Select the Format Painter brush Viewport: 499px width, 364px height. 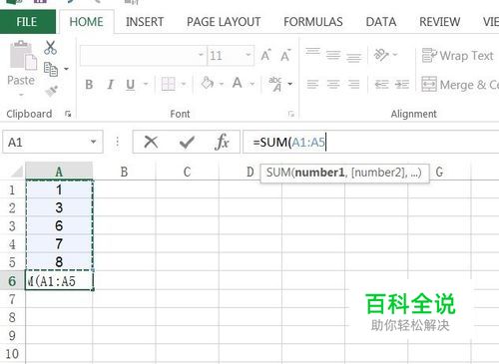click(x=52, y=91)
